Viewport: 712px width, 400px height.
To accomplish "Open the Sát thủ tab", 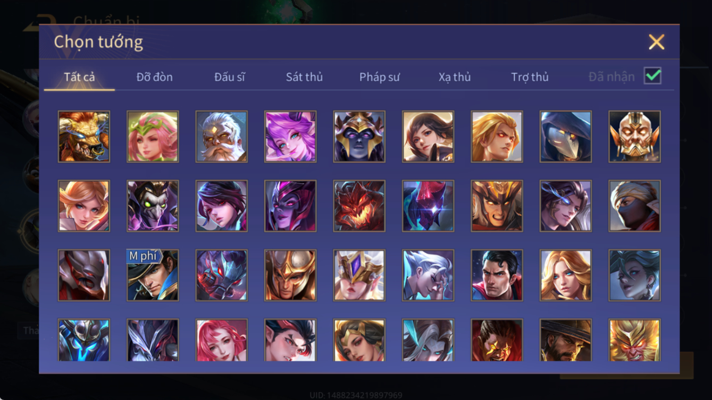I will tap(304, 77).
